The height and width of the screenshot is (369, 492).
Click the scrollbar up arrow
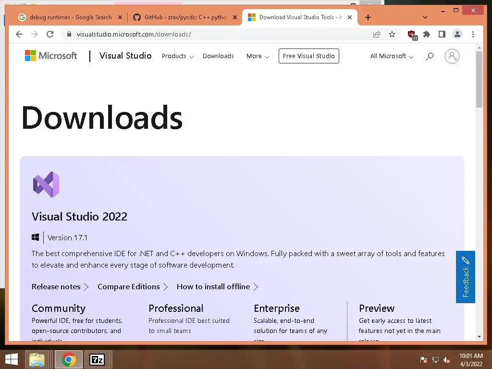click(x=479, y=48)
